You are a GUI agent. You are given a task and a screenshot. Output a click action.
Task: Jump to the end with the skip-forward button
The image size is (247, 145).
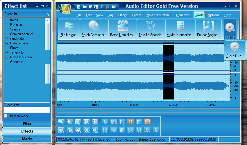pyautogui.click(x=139, y=130)
